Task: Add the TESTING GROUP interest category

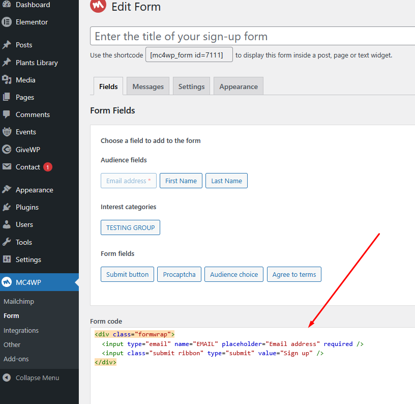Action: pyautogui.click(x=131, y=227)
